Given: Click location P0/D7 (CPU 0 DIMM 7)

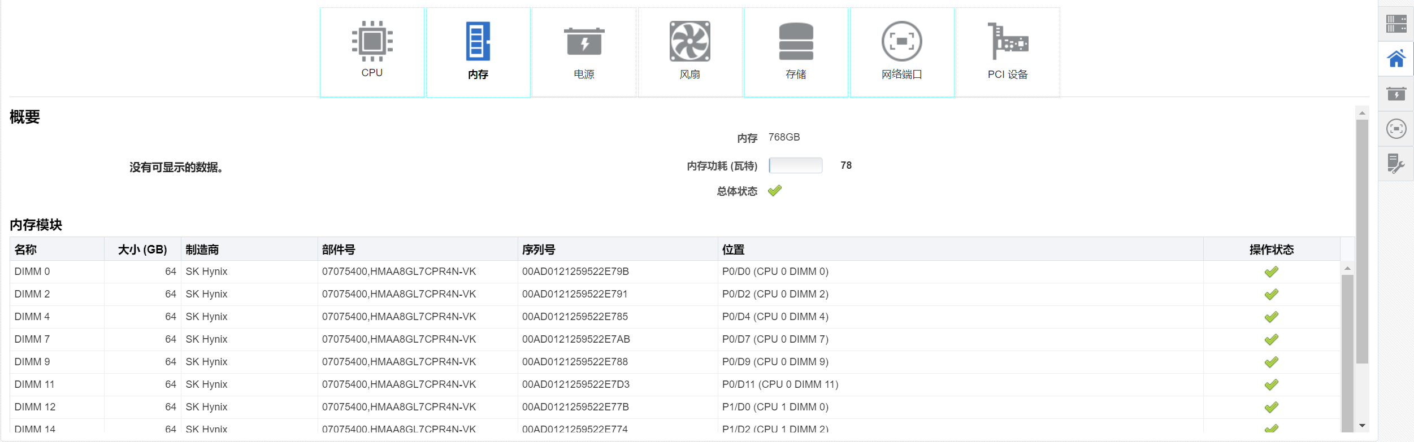Looking at the screenshot, I should coord(775,339).
